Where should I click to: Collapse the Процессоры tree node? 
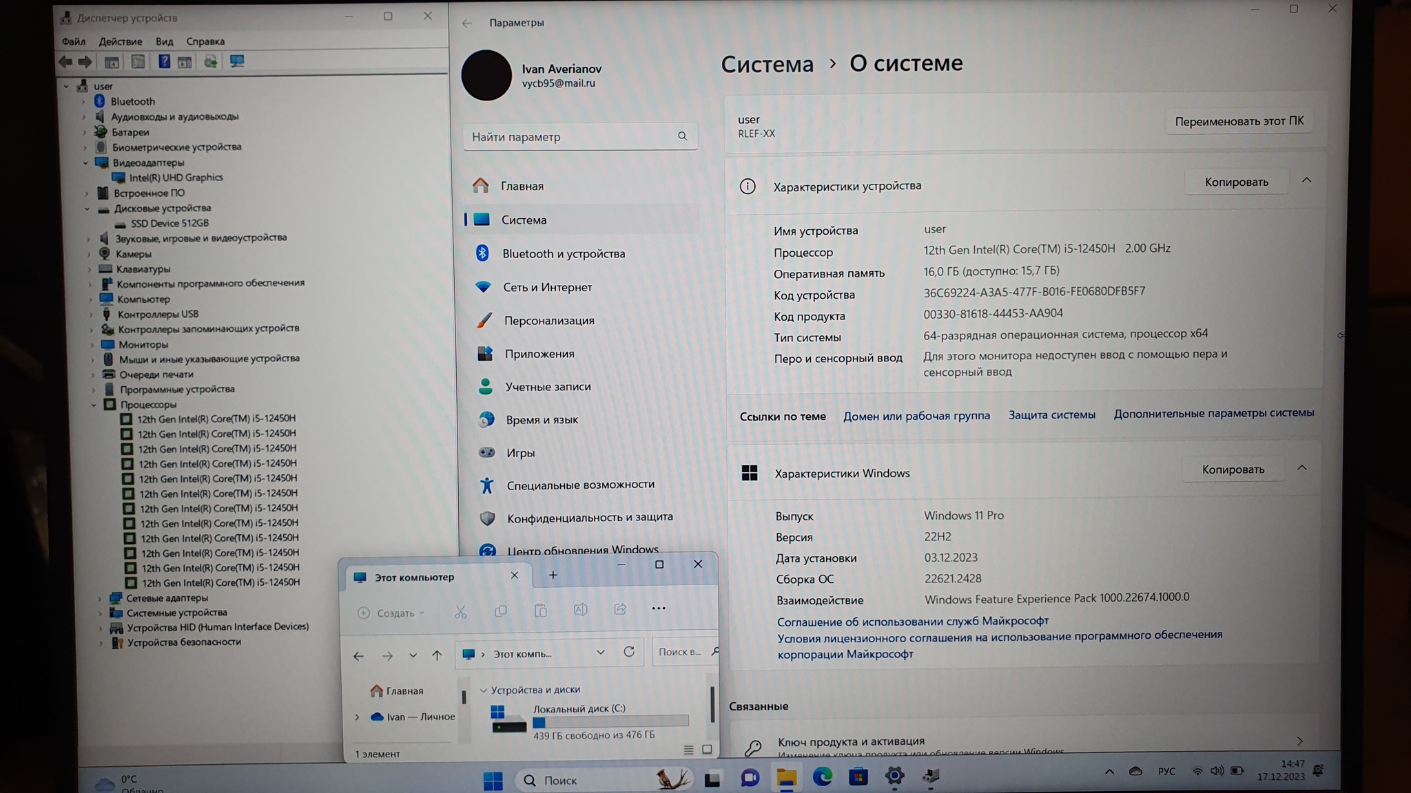(x=94, y=405)
